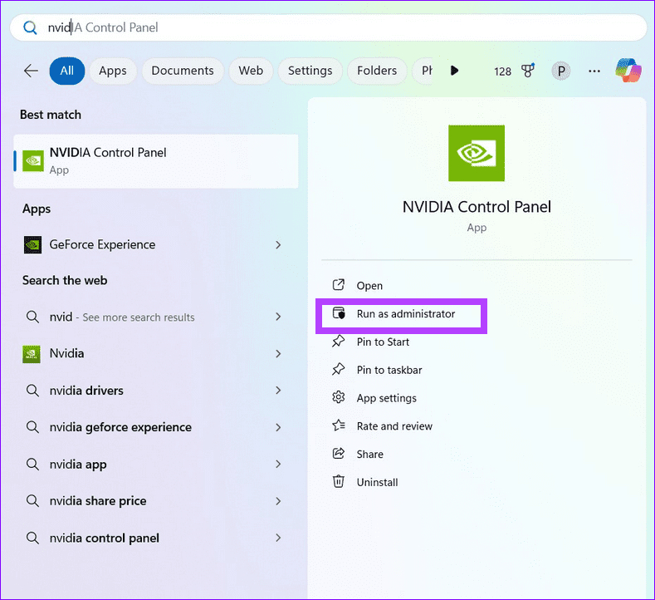Click the NVIDIA Control Panel title in details pane
The width and height of the screenshot is (655, 600).
click(477, 207)
